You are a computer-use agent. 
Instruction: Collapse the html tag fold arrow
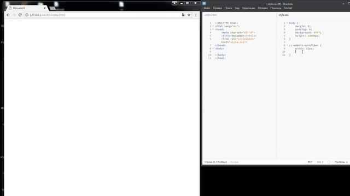pyautogui.click(x=213, y=26)
